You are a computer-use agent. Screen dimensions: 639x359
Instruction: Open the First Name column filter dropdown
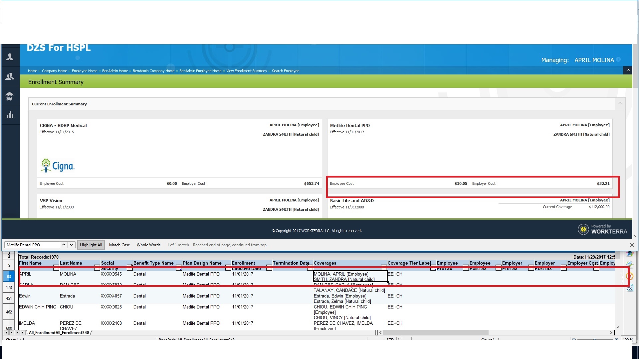coord(56,268)
